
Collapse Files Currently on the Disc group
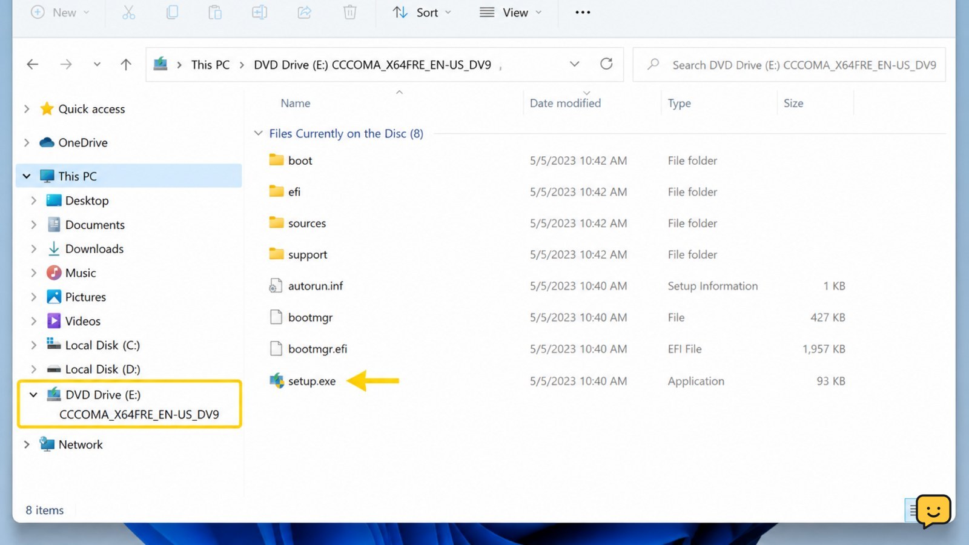(x=258, y=133)
